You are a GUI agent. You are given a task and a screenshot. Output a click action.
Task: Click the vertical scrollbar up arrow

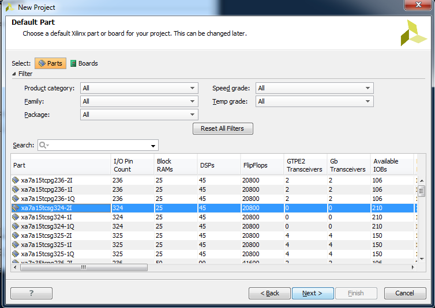point(422,181)
